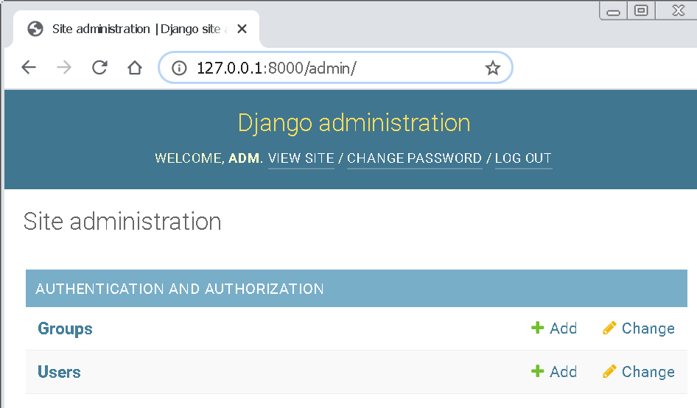697x408 pixels.
Task: Open the CHANGE PASSWORD link
Action: 414,158
